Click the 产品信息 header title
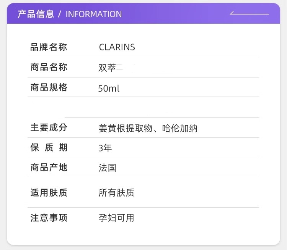This screenshot has width=287, height=250. pos(36,14)
